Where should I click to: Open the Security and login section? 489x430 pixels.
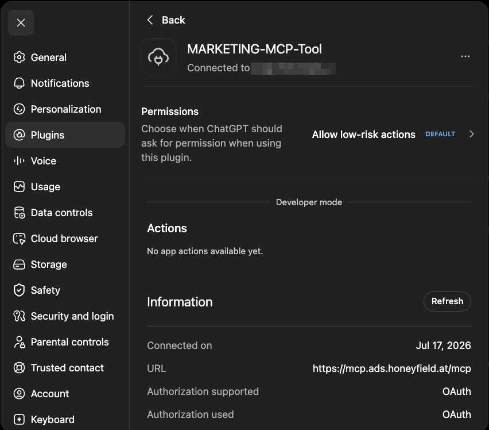[65, 316]
